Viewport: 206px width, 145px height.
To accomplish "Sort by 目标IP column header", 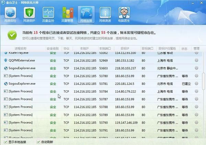I will click(x=125, y=49).
